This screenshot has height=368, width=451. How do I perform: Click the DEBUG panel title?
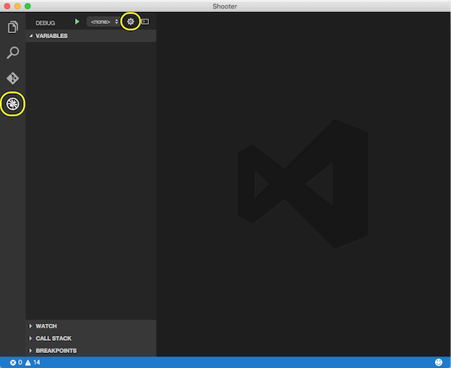(x=45, y=23)
